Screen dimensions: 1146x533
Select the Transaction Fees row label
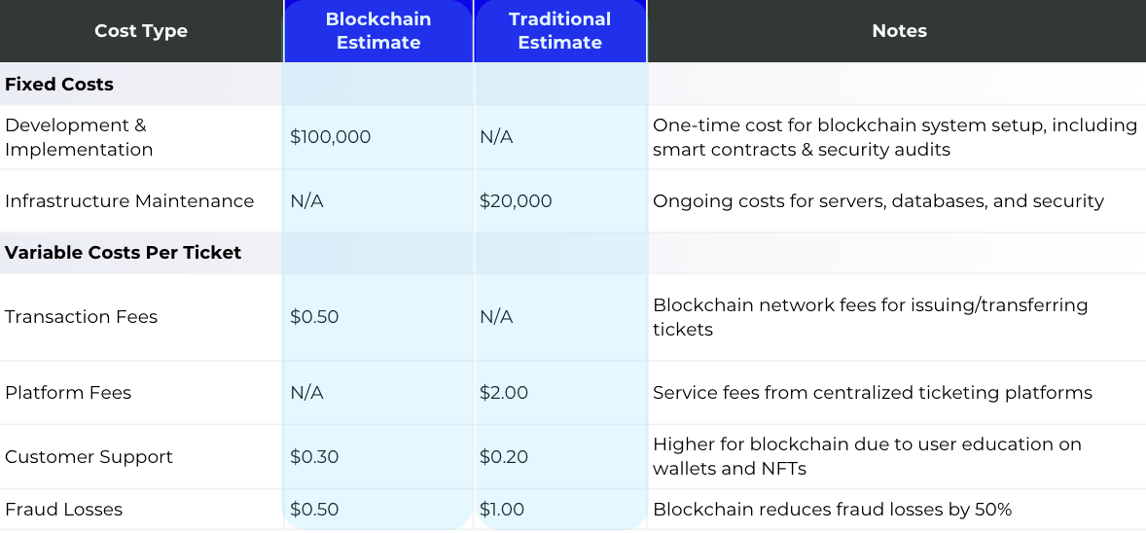[x=81, y=317]
